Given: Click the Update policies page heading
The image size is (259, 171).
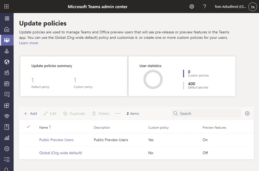Looking at the screenshot, I should point(43,23).
